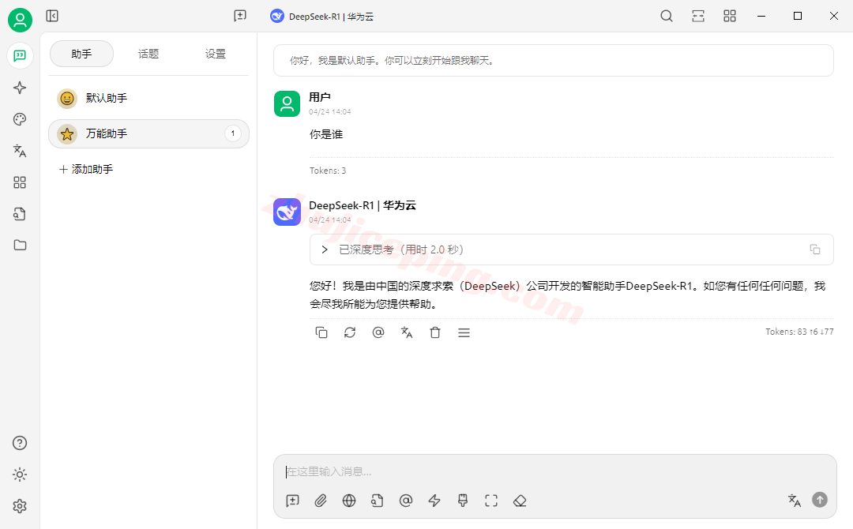Click translate icon beside send button
Viewport: 853px width, 529px height.
795,501
